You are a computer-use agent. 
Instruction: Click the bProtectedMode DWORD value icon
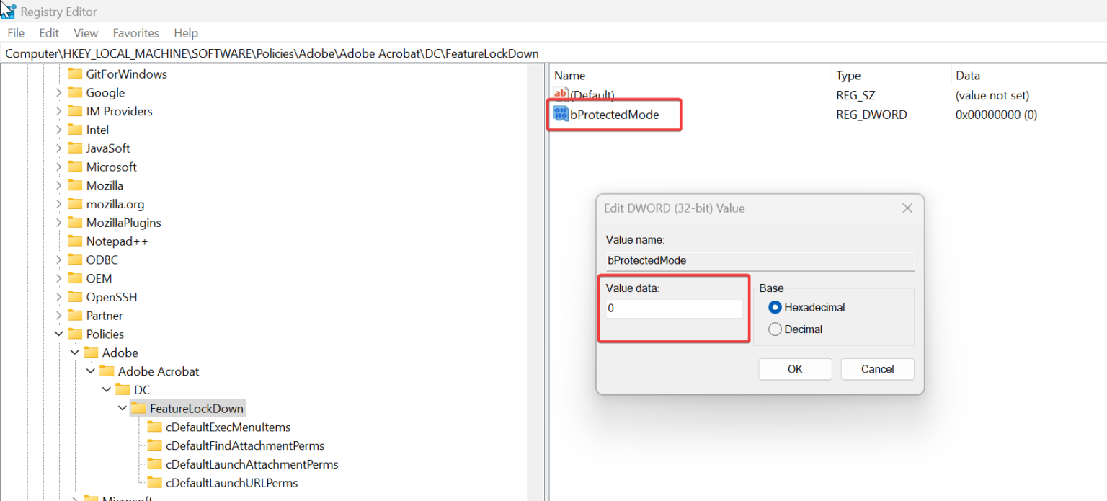pyautogui.click(x=561, y=114)
